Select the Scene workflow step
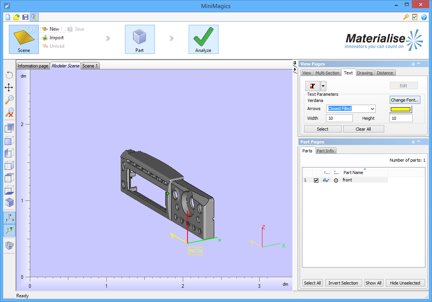This screenshot has height=302, width=432. click(x=24, y=39)
